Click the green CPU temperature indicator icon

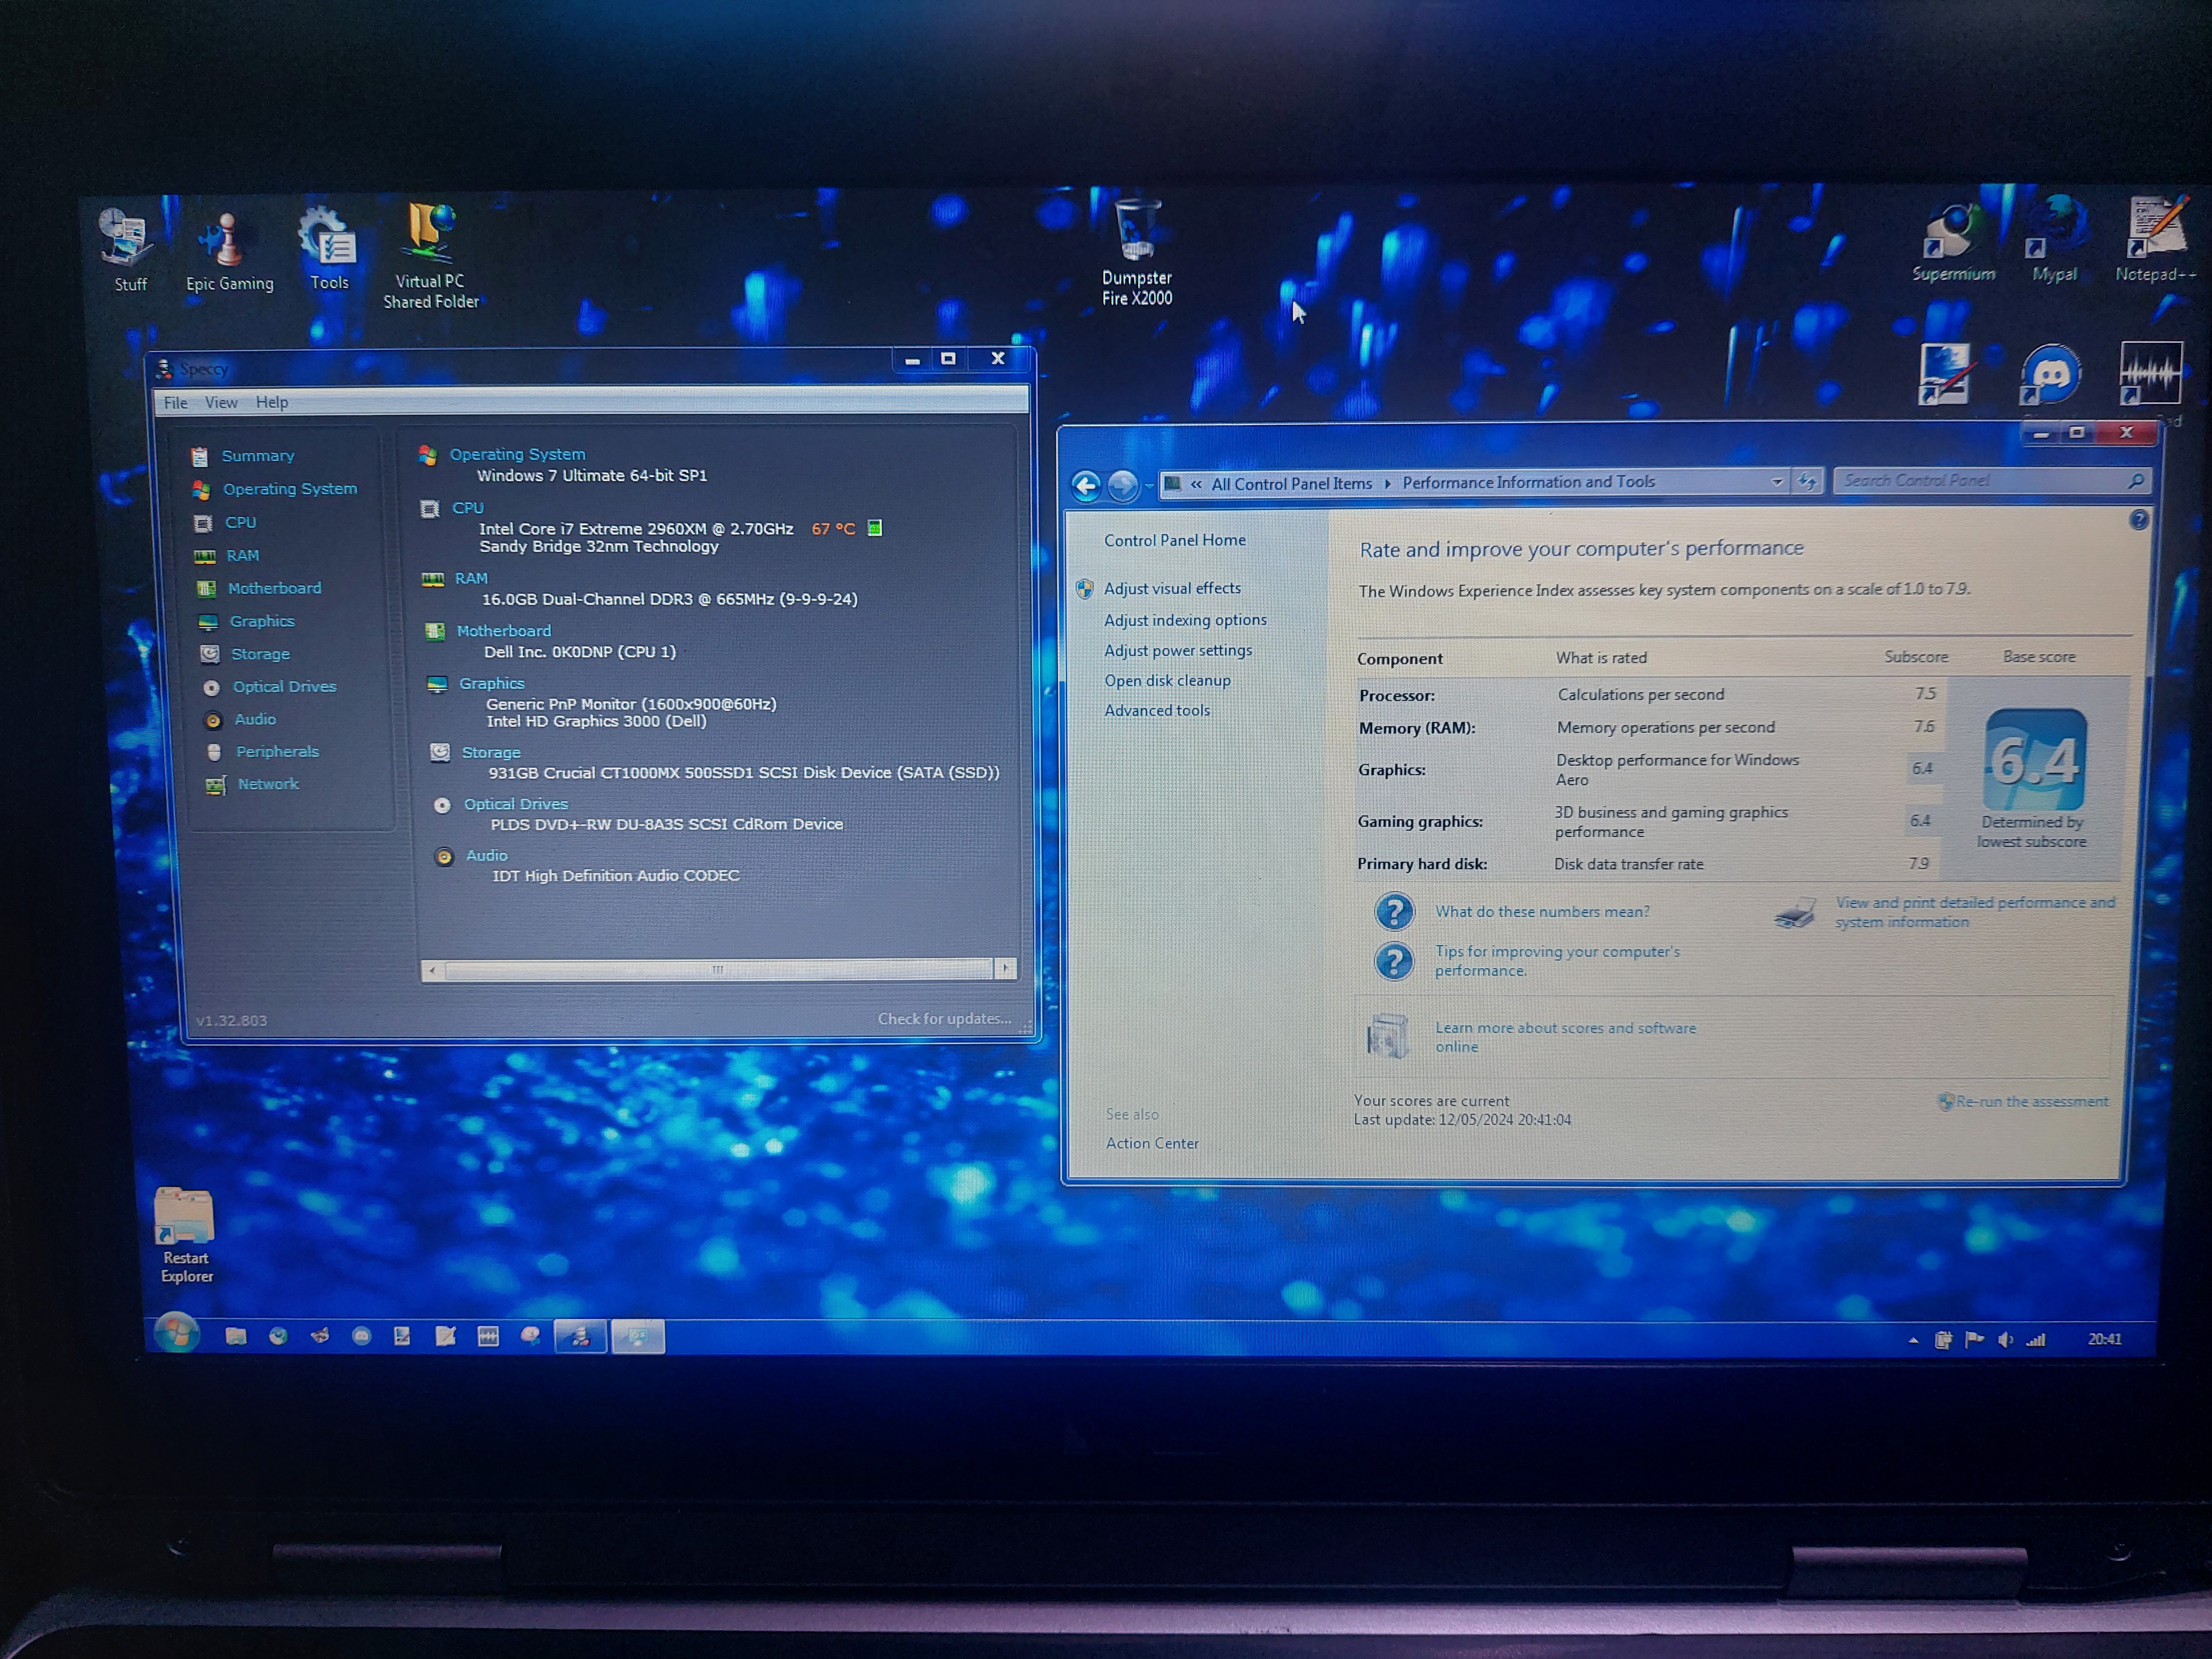(874, 528)
